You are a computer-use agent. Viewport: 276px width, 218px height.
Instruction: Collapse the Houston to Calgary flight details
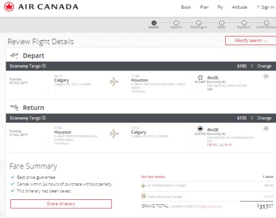[266, 128]
